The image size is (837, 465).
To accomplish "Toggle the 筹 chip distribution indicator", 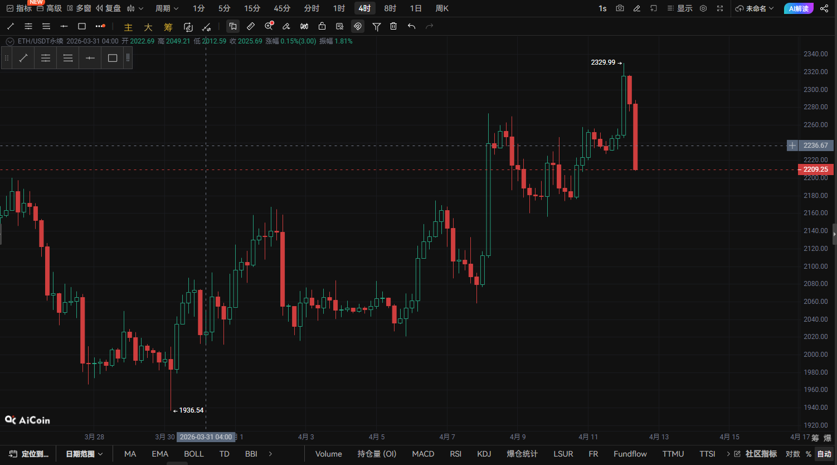I will tap(168, 27).
